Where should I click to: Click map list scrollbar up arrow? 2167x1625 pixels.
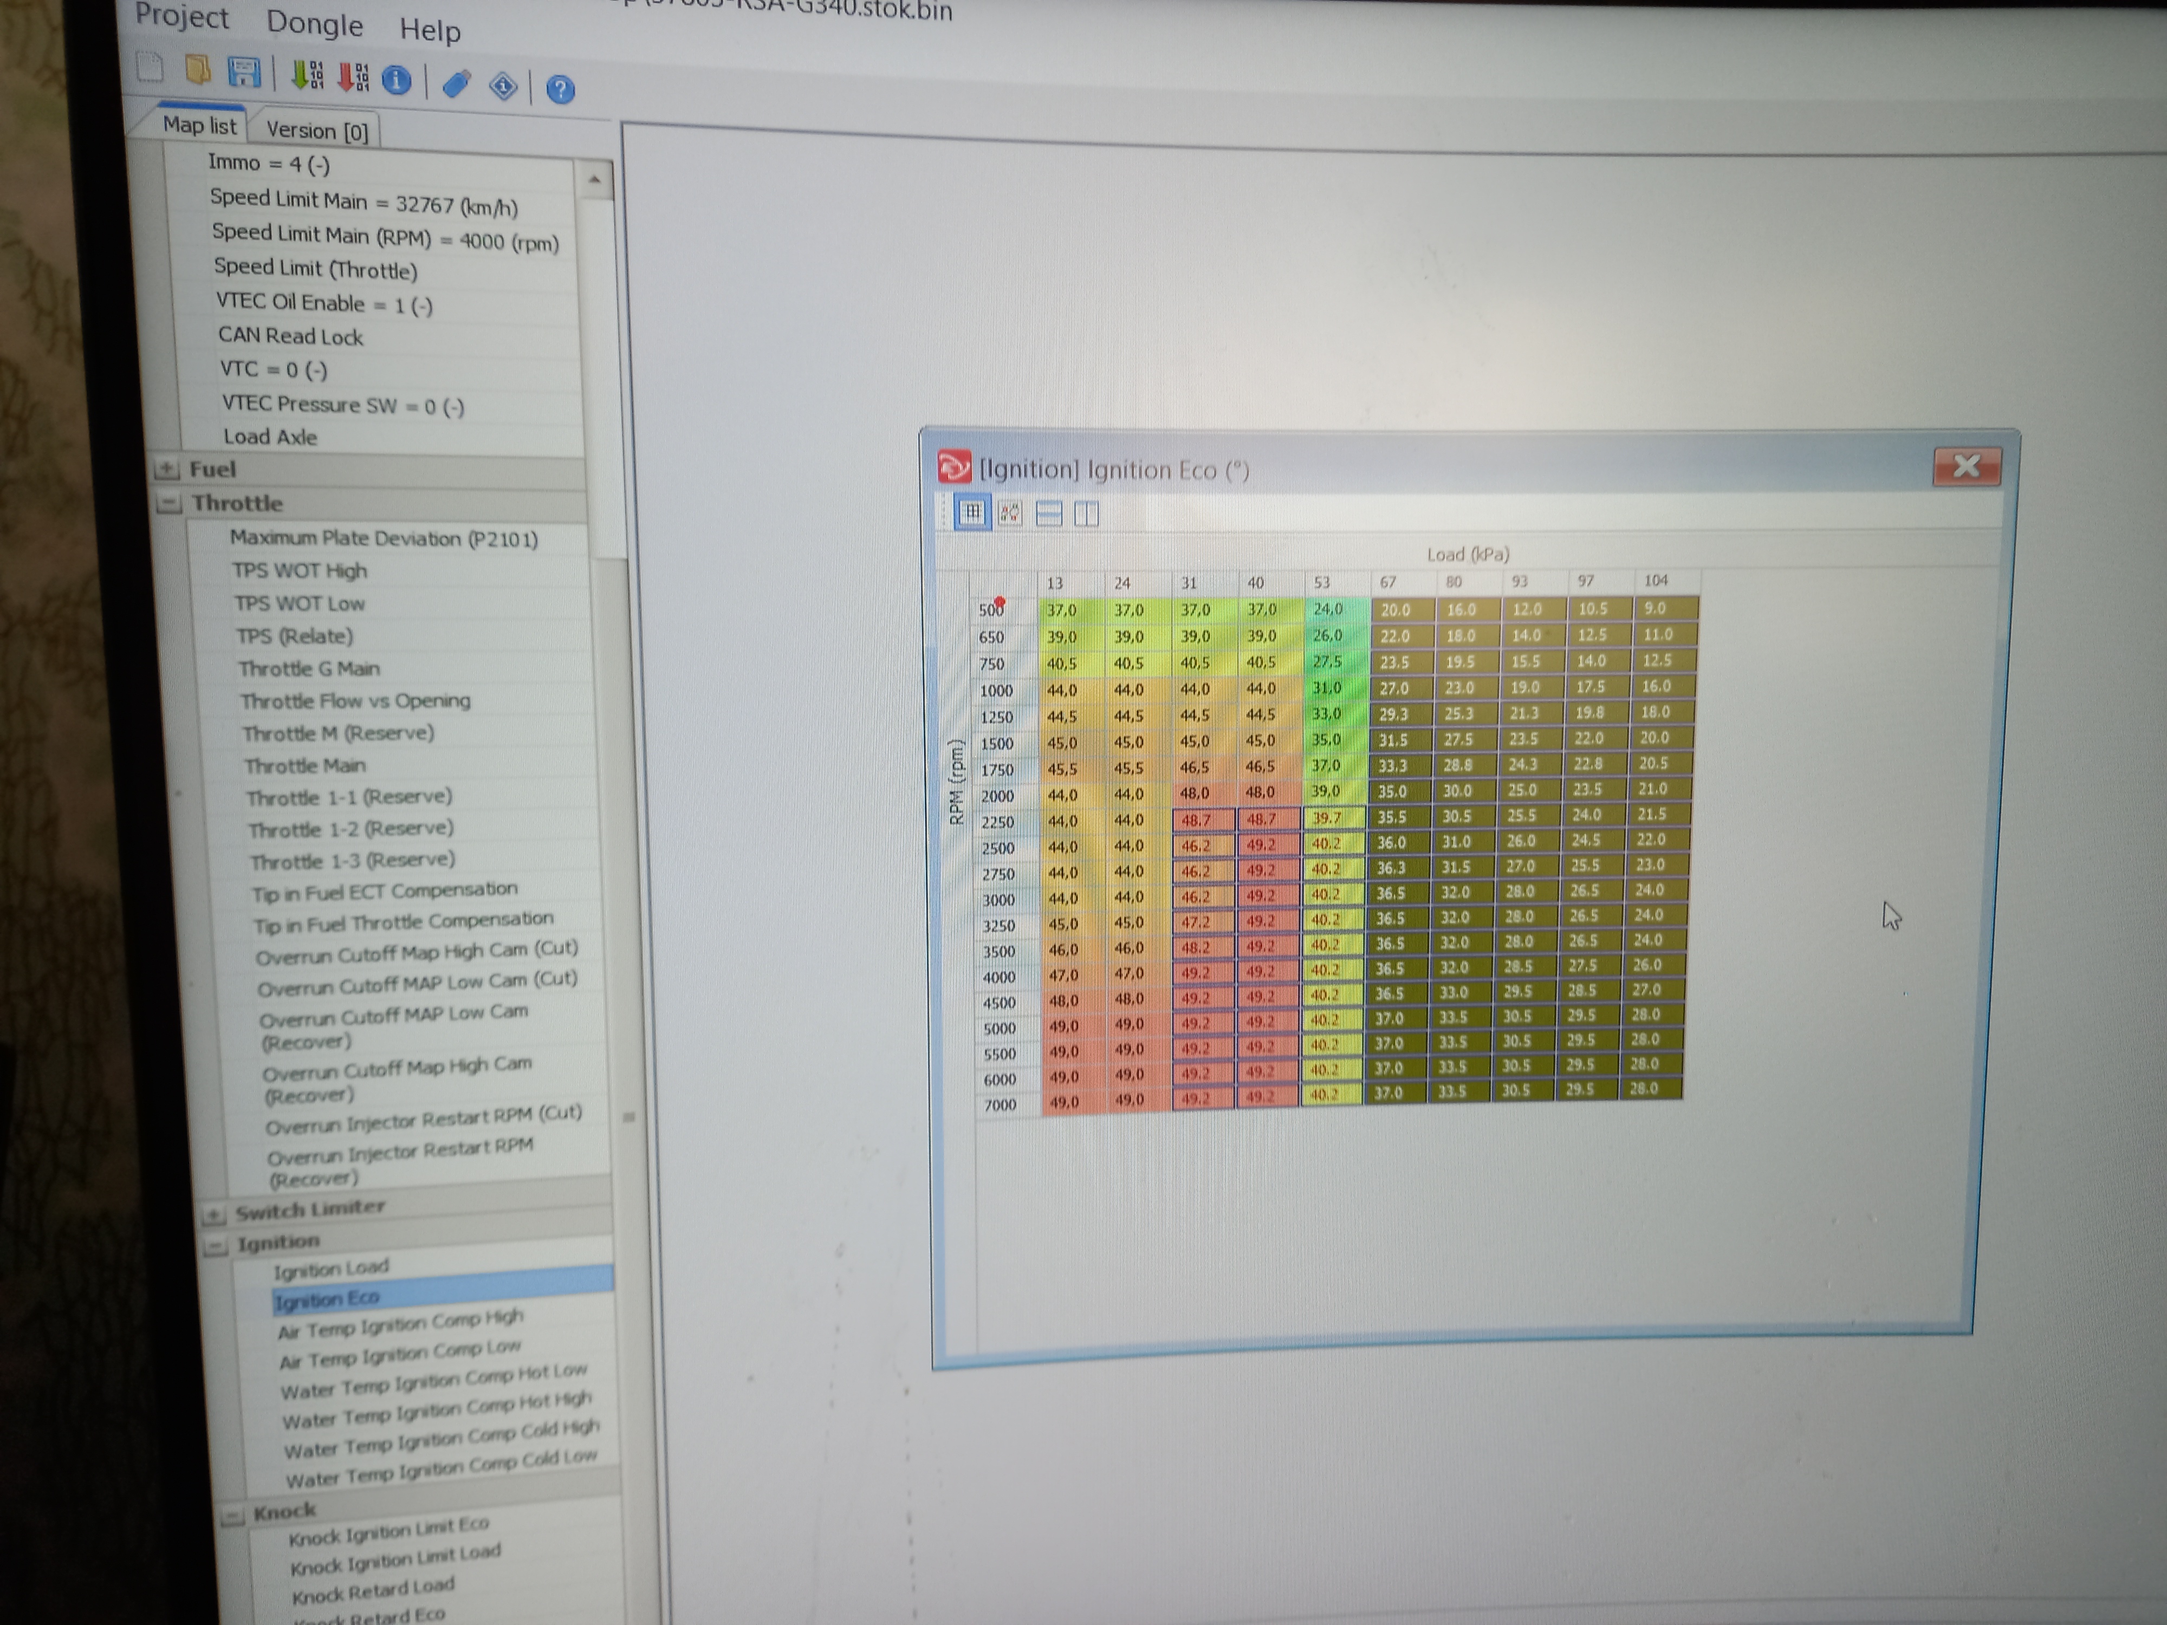click(x=594, y=180)
